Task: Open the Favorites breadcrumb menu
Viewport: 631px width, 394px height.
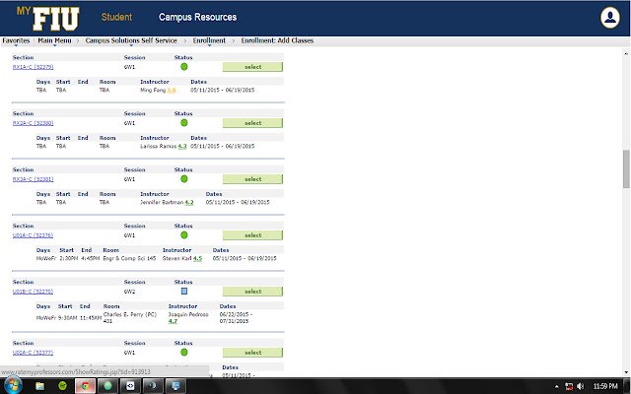Action: click(x=16, y=40)
